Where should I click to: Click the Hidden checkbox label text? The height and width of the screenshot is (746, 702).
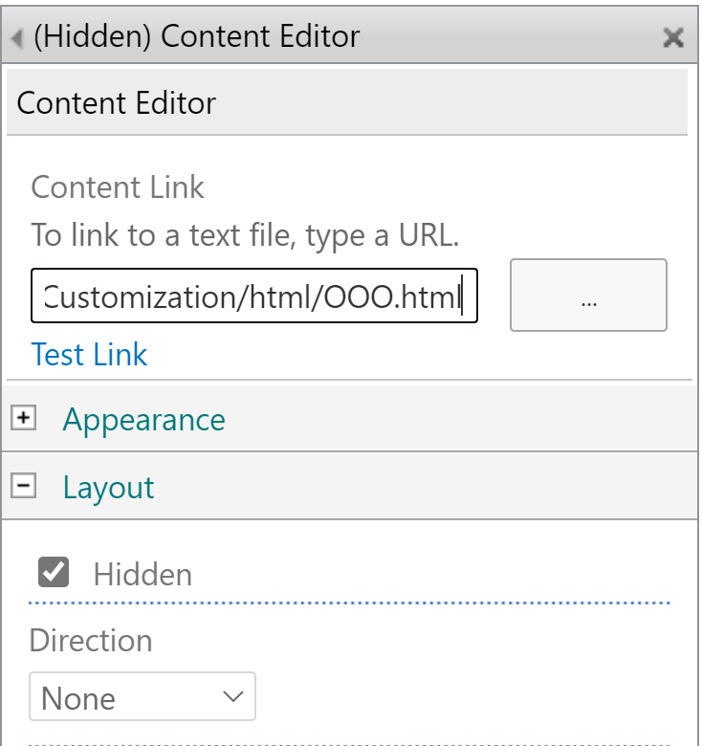pyautogui.click(x=143, y=574)
